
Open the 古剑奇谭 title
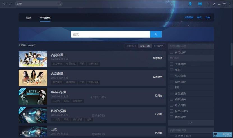[x=57, y=74]
